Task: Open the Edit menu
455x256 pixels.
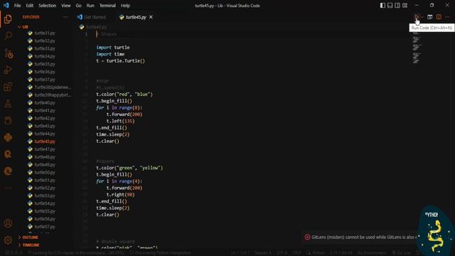Action: [30, 6]
